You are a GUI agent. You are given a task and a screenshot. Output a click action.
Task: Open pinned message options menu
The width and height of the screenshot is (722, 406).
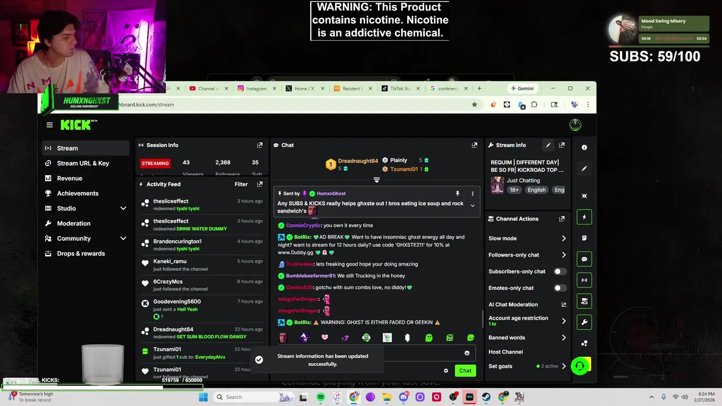473,193
